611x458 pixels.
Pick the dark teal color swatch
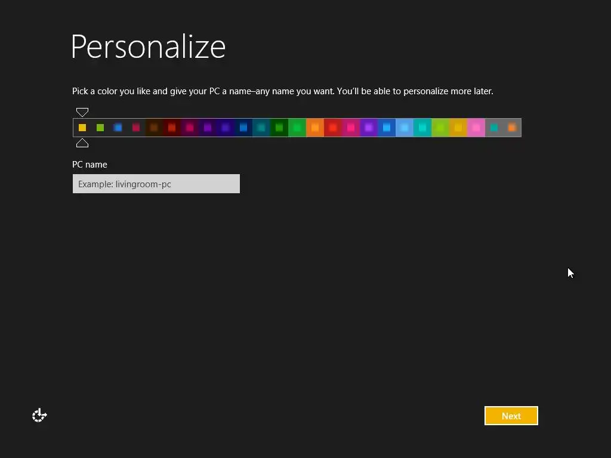(x=261, y=128)
